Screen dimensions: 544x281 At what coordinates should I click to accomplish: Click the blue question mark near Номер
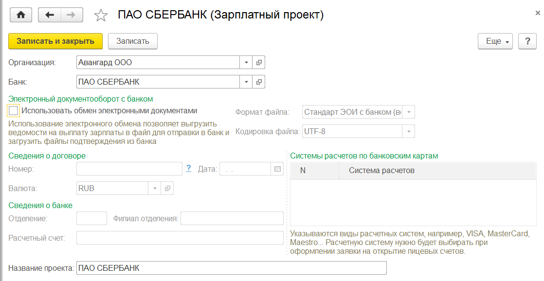189,169
